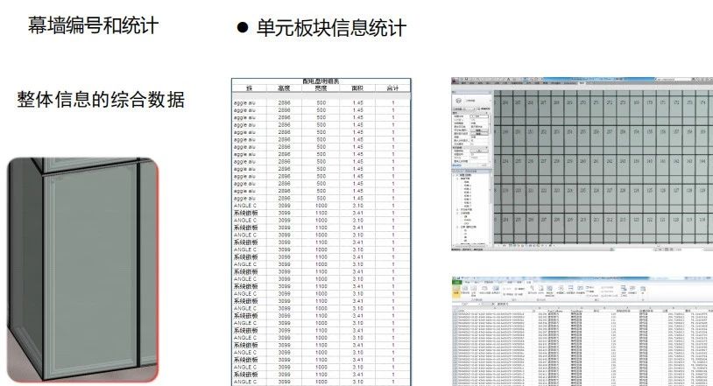Collapse the Properties section header arrow
This screenshot has width=713, height=386.
(x=486, y=113)
